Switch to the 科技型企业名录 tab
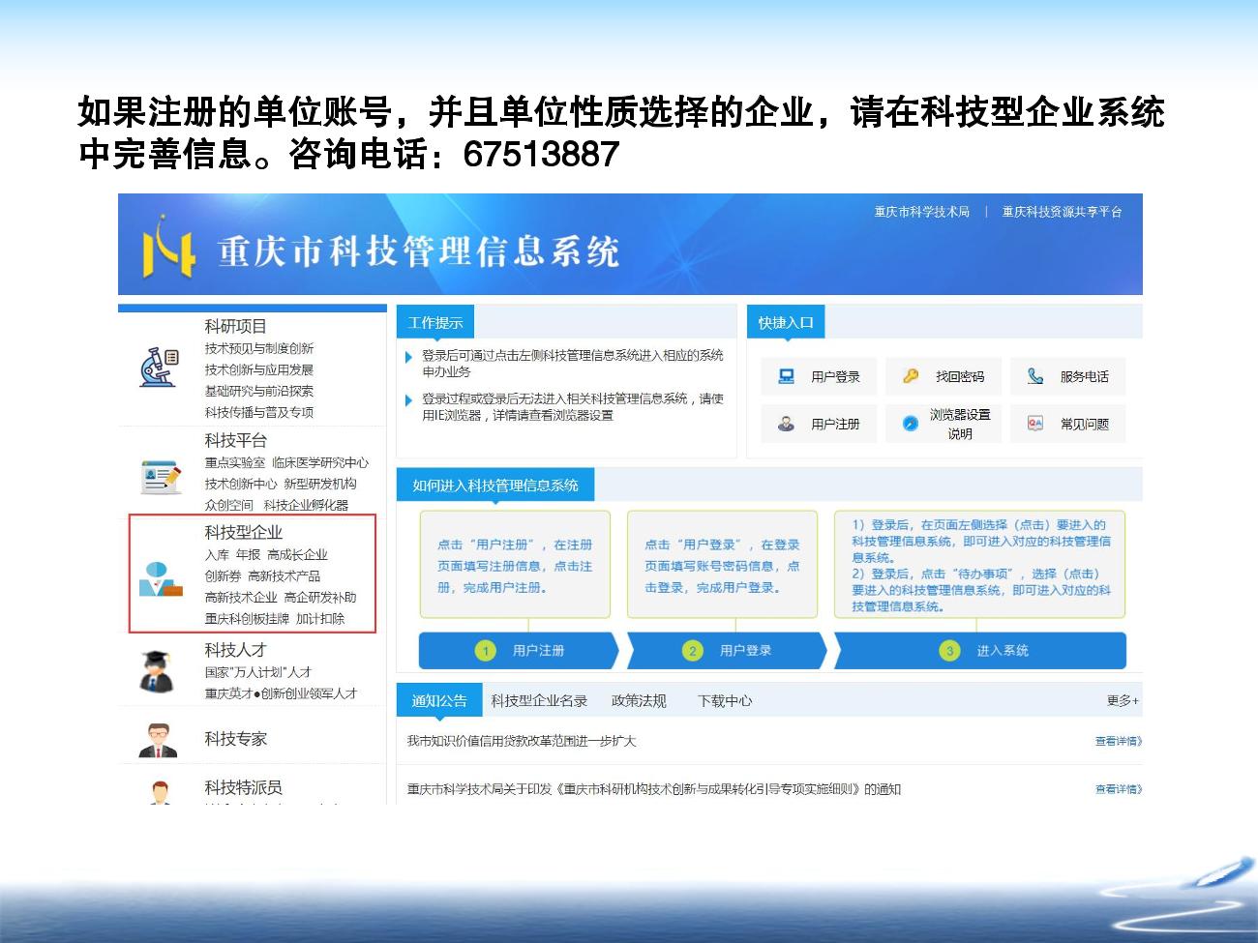This screenshot has height=943, width=1258. click(x=539, y=700)
